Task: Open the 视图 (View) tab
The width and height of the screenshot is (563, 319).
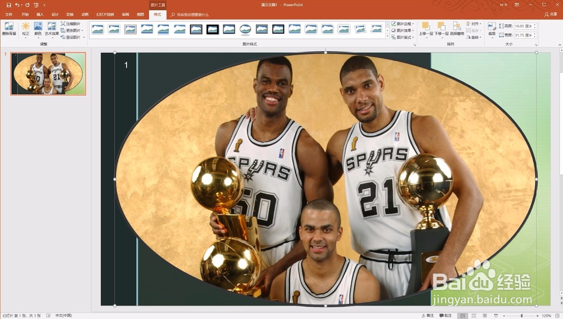Action: pyautogui.click(x=140, y=15)
